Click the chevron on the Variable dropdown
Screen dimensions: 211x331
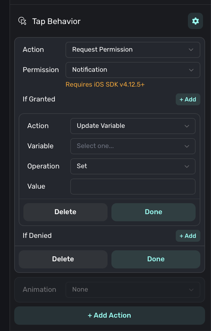pos(187,146)
